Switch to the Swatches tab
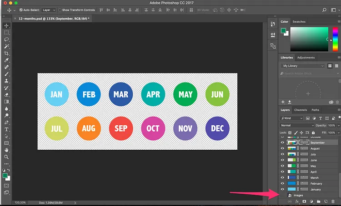 click(299, 22)
